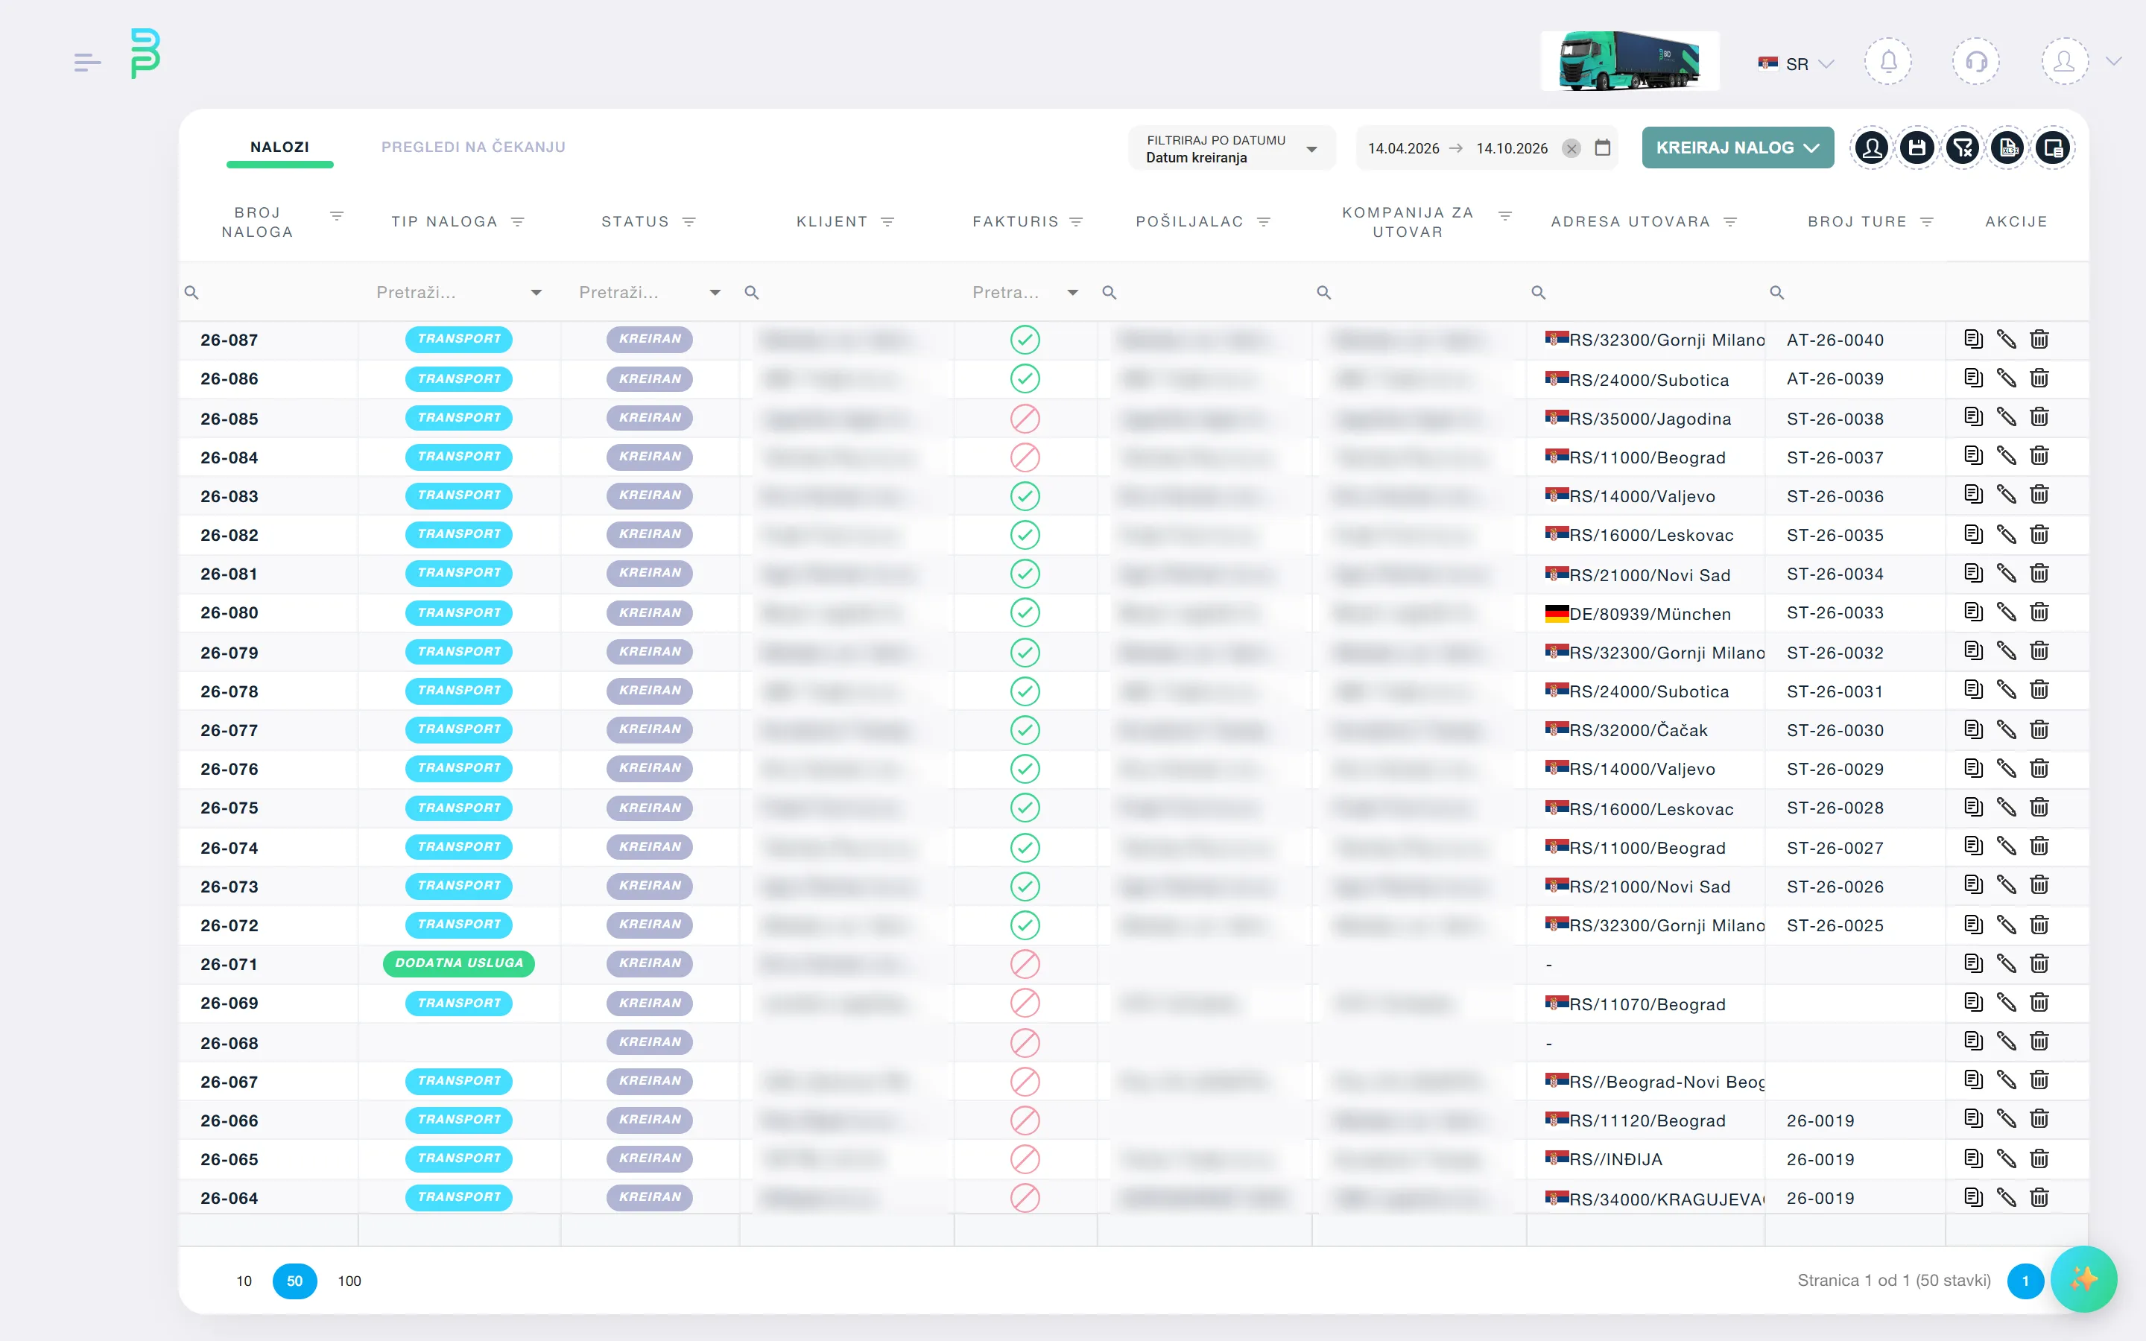Image resolution: width=2146 pixels, height=1341 pixels.
Task: Open the support headset icon
Action: tap(1976, 61)
